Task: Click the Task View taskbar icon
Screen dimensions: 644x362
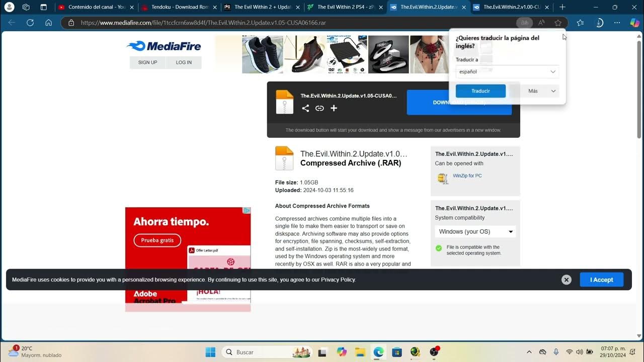Action: [x=323, y=352]
